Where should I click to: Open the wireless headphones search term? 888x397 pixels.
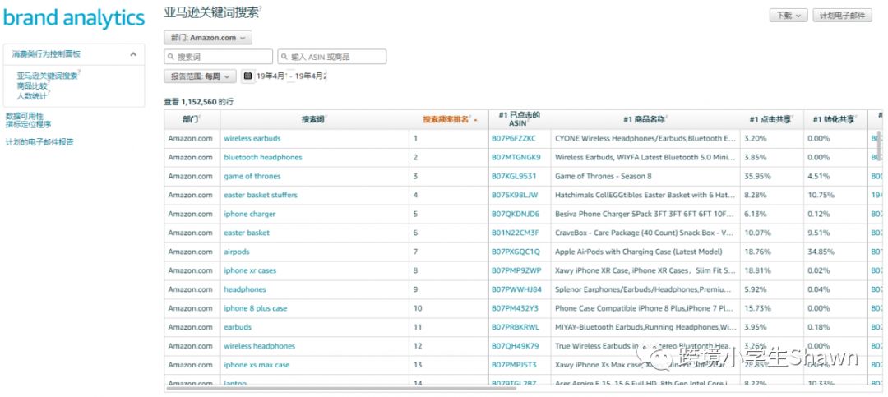pyautogui.click(x=259, y=346)
